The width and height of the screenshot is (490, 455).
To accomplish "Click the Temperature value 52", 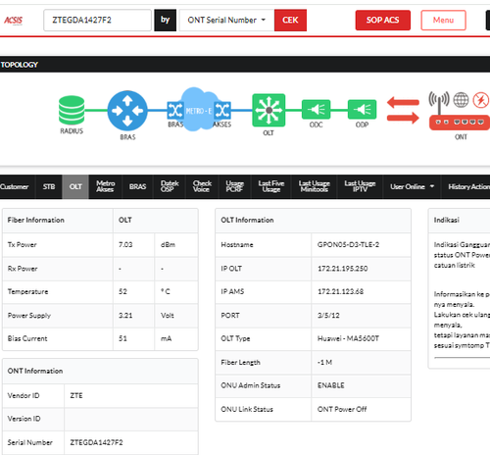I will tap(122, 291).
